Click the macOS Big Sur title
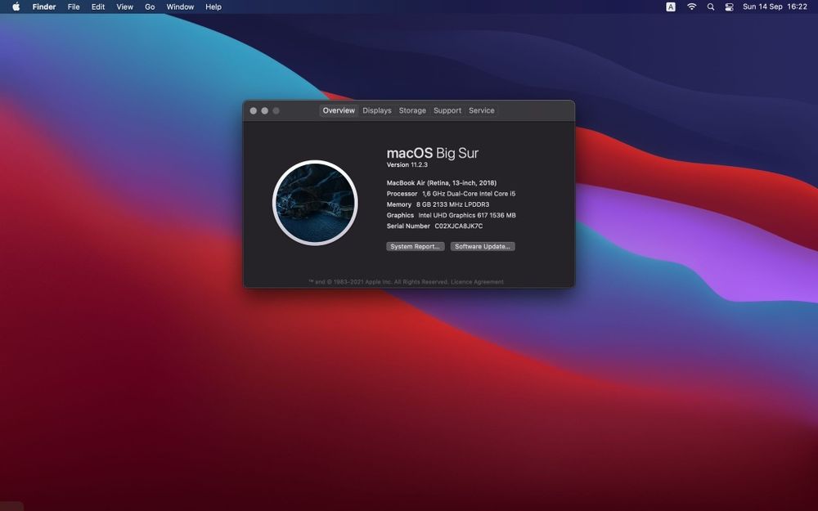The width and height of the screenshot is (818, 511). 433,154
